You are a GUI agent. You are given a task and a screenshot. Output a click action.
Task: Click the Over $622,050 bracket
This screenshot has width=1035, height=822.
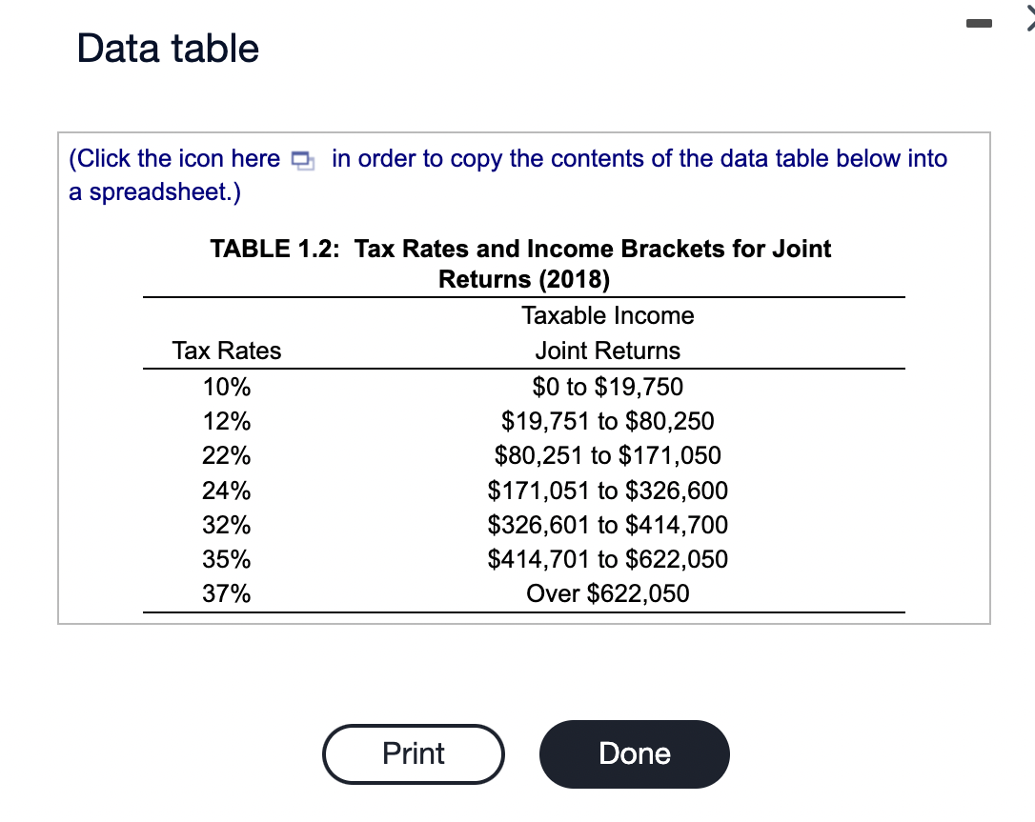click(608, 593)
